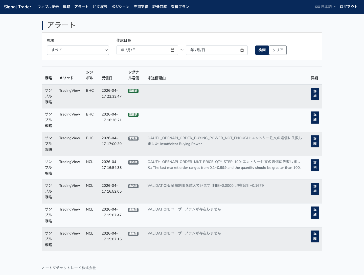Click TradingView in the 17:00:39 row

(70, 138)
